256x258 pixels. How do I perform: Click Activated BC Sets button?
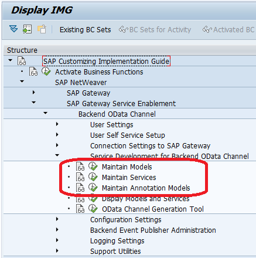click(x=229, y=30)
